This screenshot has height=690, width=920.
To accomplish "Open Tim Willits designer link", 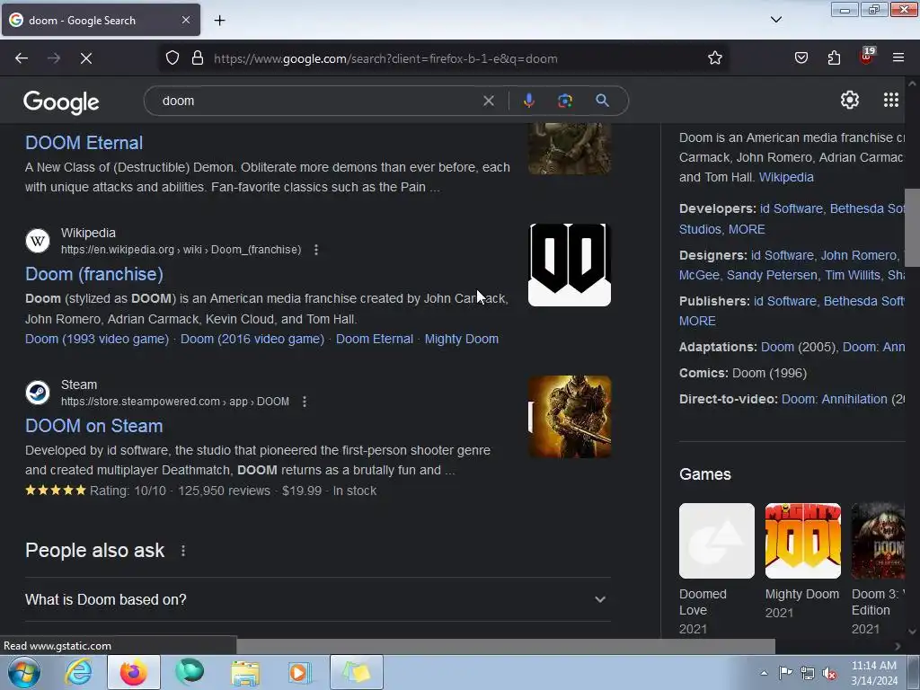I will point(853,275).
